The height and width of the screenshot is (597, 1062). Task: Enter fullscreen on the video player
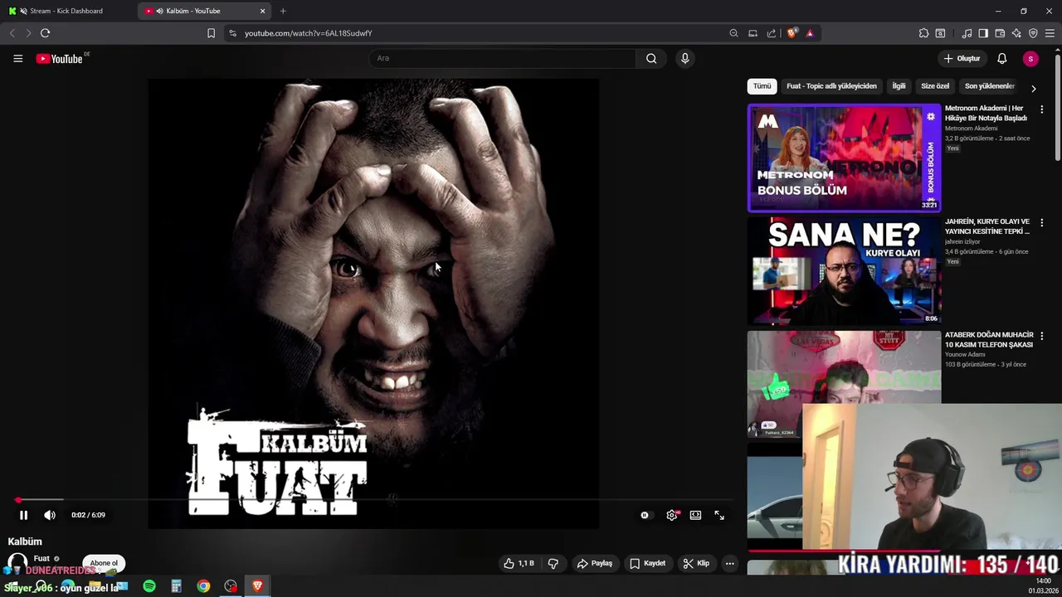[719, 515]
